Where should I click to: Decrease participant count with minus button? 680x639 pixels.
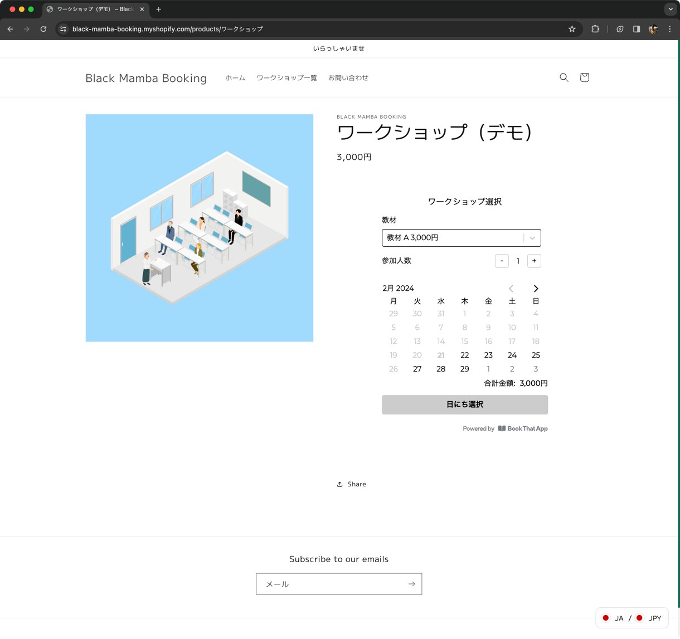(502, 261)
